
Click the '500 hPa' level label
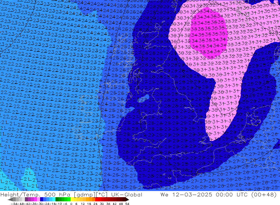tap(58, 194)
